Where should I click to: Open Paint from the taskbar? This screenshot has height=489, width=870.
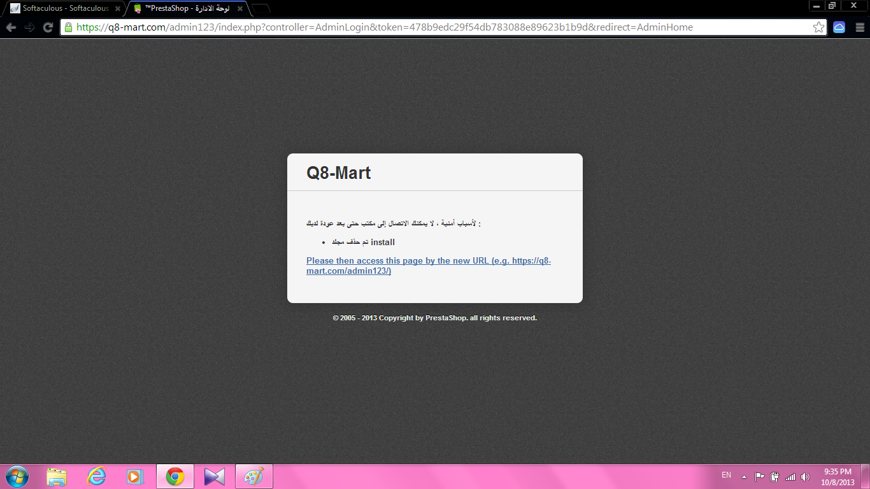254,476
